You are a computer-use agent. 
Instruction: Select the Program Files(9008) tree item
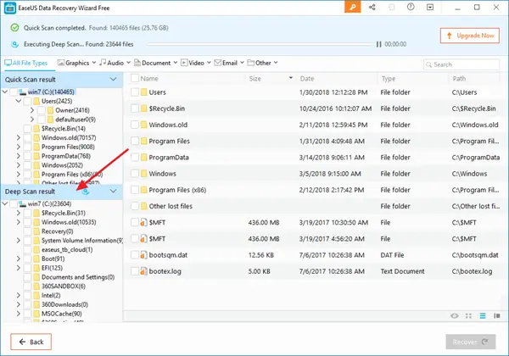pos(68,147)
